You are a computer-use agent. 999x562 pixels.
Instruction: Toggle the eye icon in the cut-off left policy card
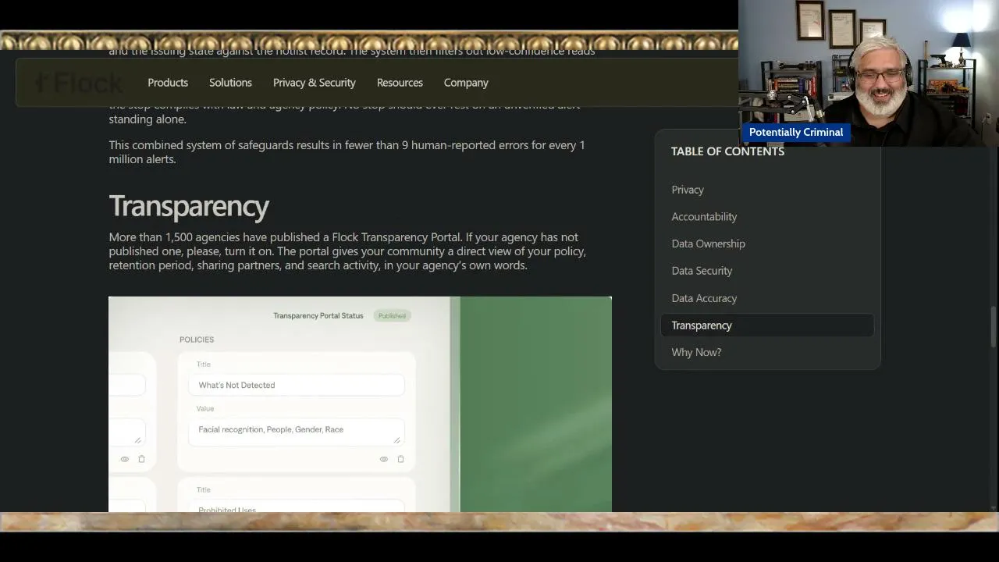point(125,459)
